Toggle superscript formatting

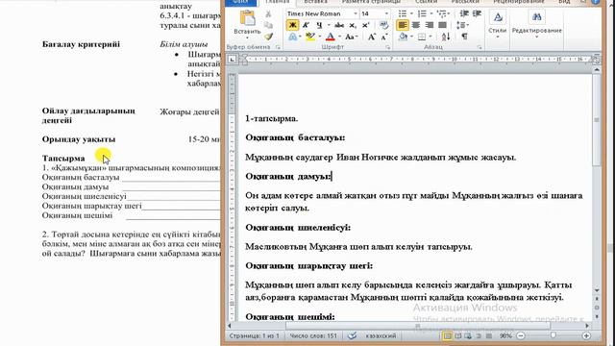point(365,25)
